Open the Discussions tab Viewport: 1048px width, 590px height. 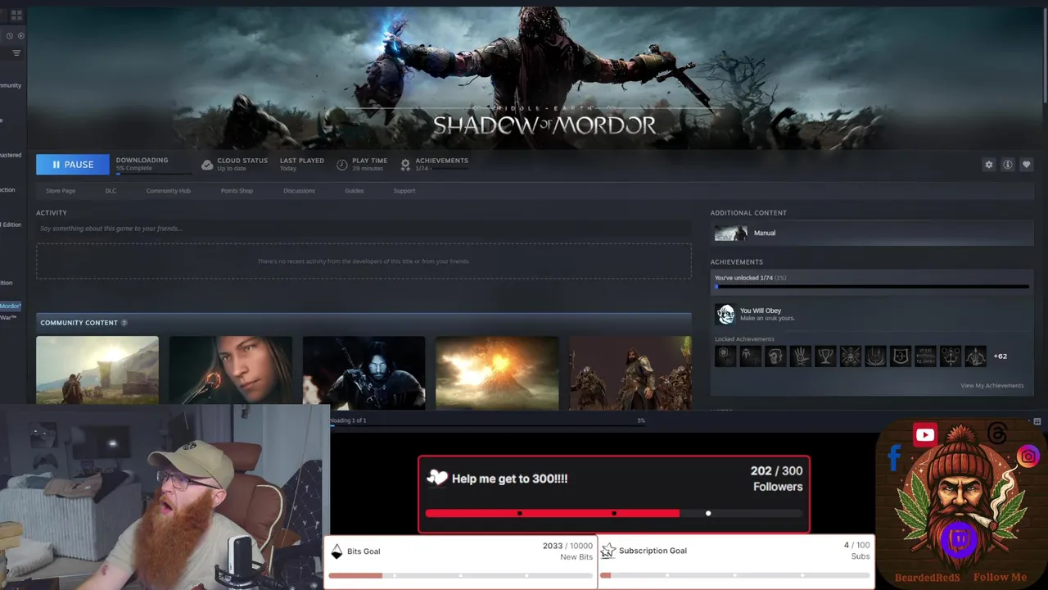point(299,191)
